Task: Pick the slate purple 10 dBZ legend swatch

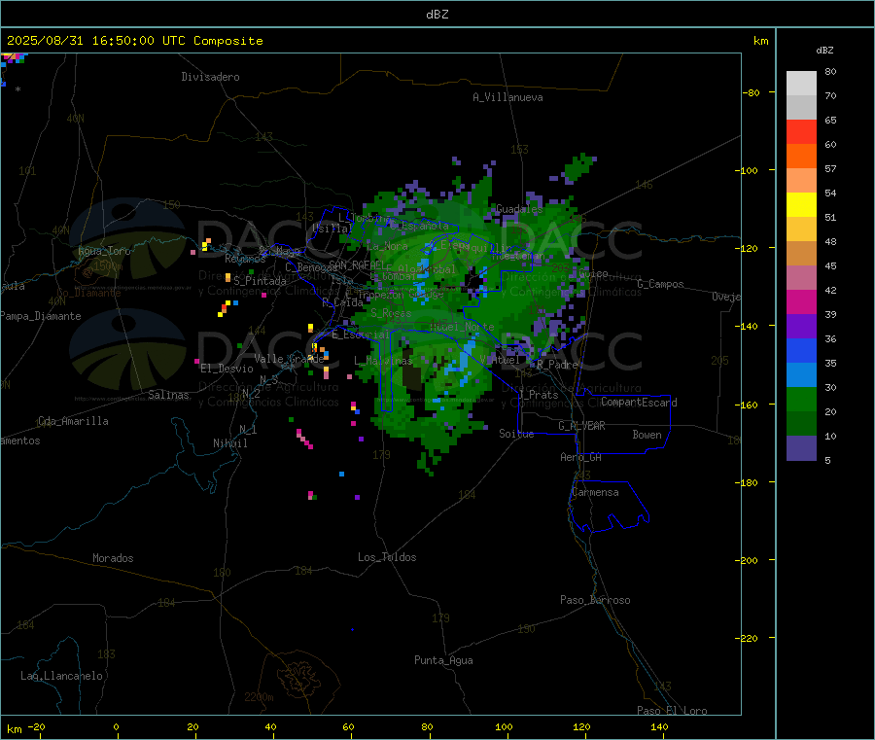Action: (801, 448)
